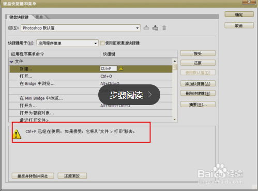Click the warning icon next to Ctrl+P field
The width and height of the screenshot is (258, 191).
121,68
